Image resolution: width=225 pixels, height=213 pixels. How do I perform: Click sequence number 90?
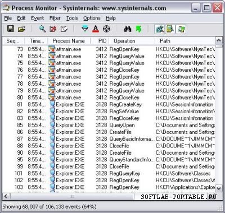tap(20, 153)
